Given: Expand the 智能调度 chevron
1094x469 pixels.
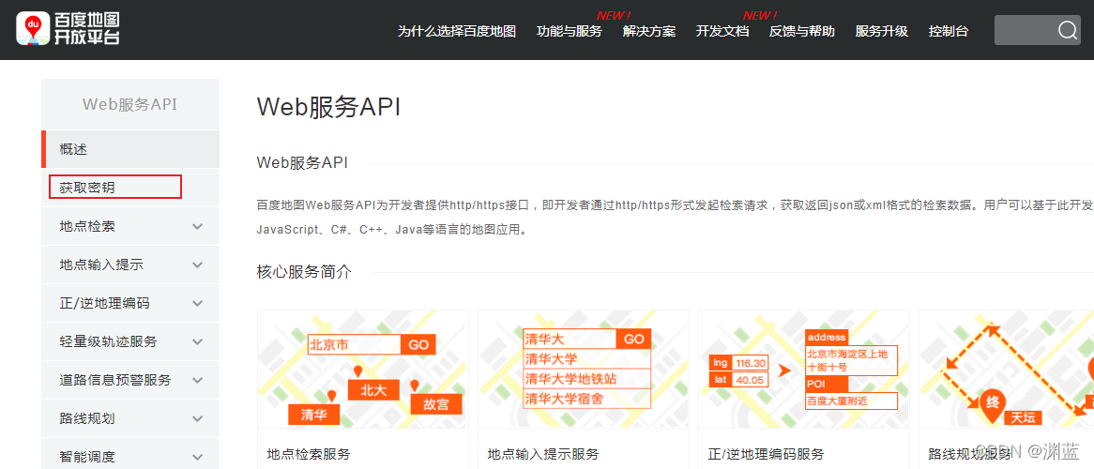Looking at the screenshot, I should click(197, 457).
